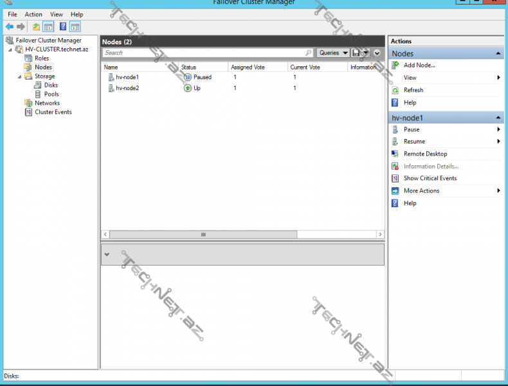Collapse the Storage tree node
Image resolution: width=508 pixels, height=386 pixels.
pyautogui.click(x=20, y=77)
